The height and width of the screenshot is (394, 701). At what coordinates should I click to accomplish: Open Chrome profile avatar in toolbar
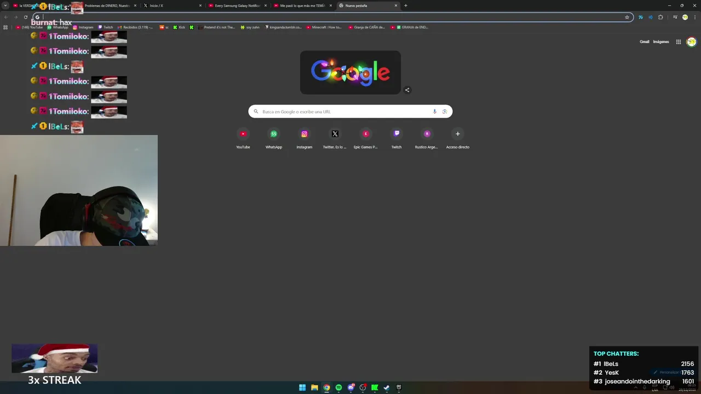point(685,17)
